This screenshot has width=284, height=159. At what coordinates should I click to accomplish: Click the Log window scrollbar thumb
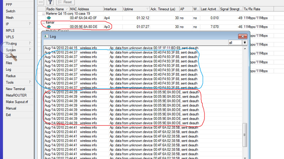pos(245,135)
